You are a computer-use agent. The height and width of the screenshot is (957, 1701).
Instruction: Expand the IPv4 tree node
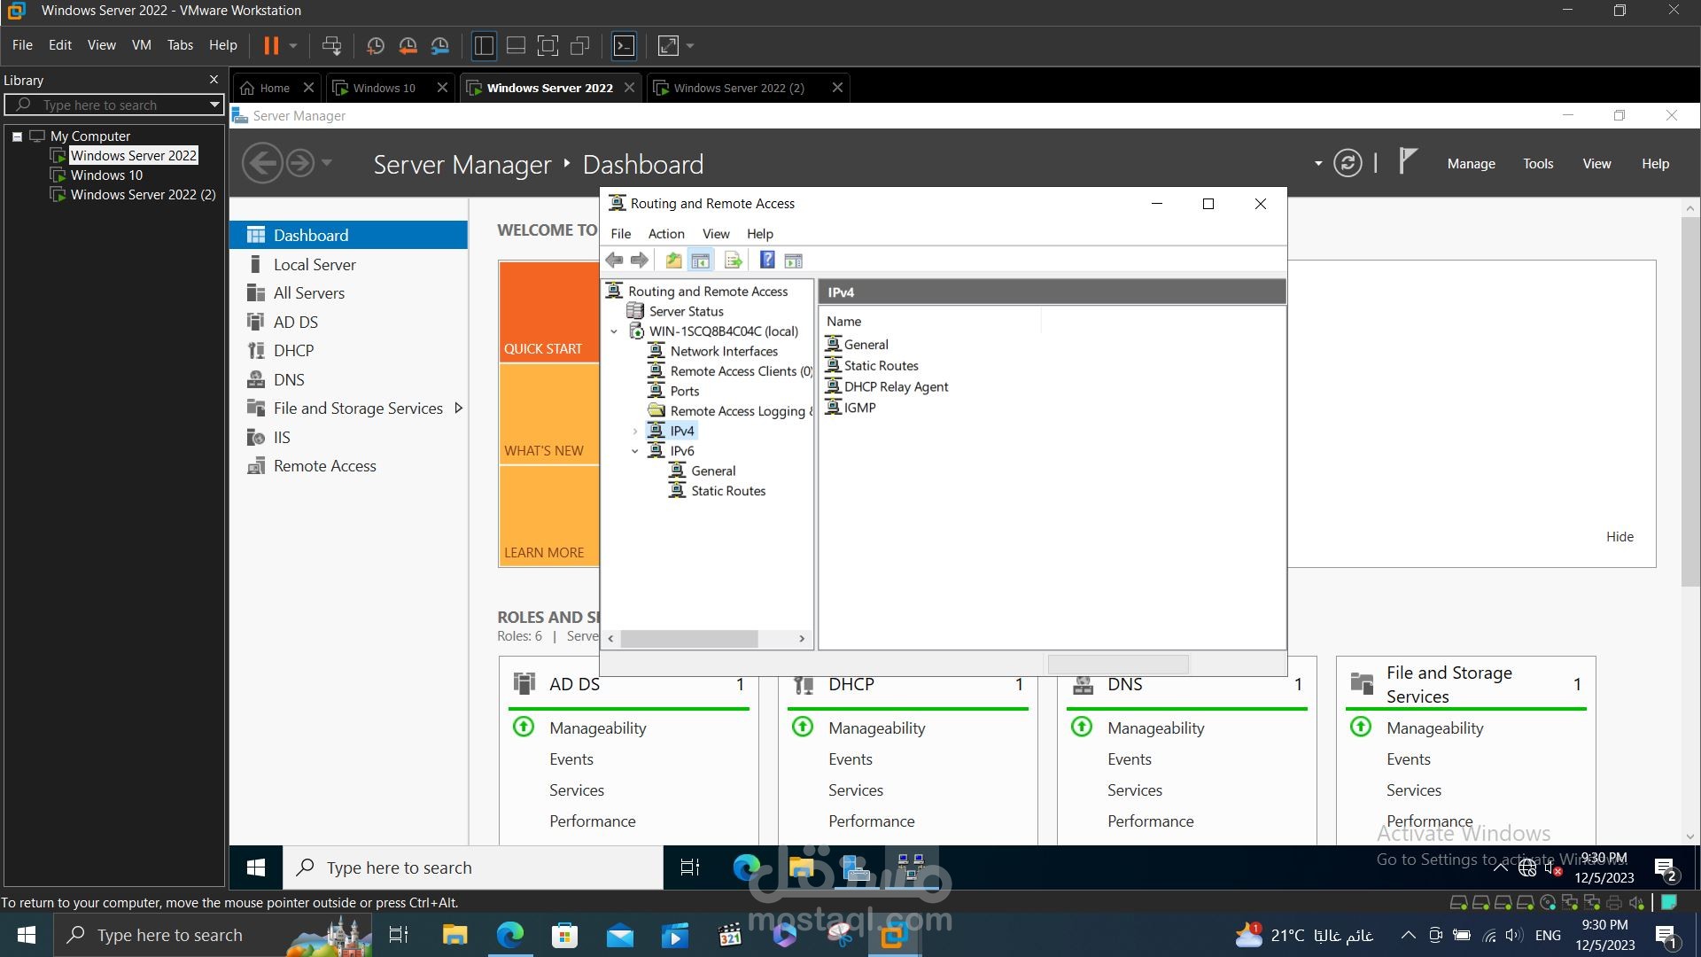coord(634,432)
